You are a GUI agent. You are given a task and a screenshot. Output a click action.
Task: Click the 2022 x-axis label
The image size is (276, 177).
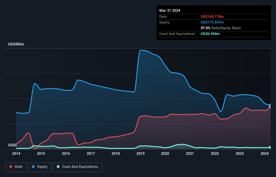tap(215, 153)
